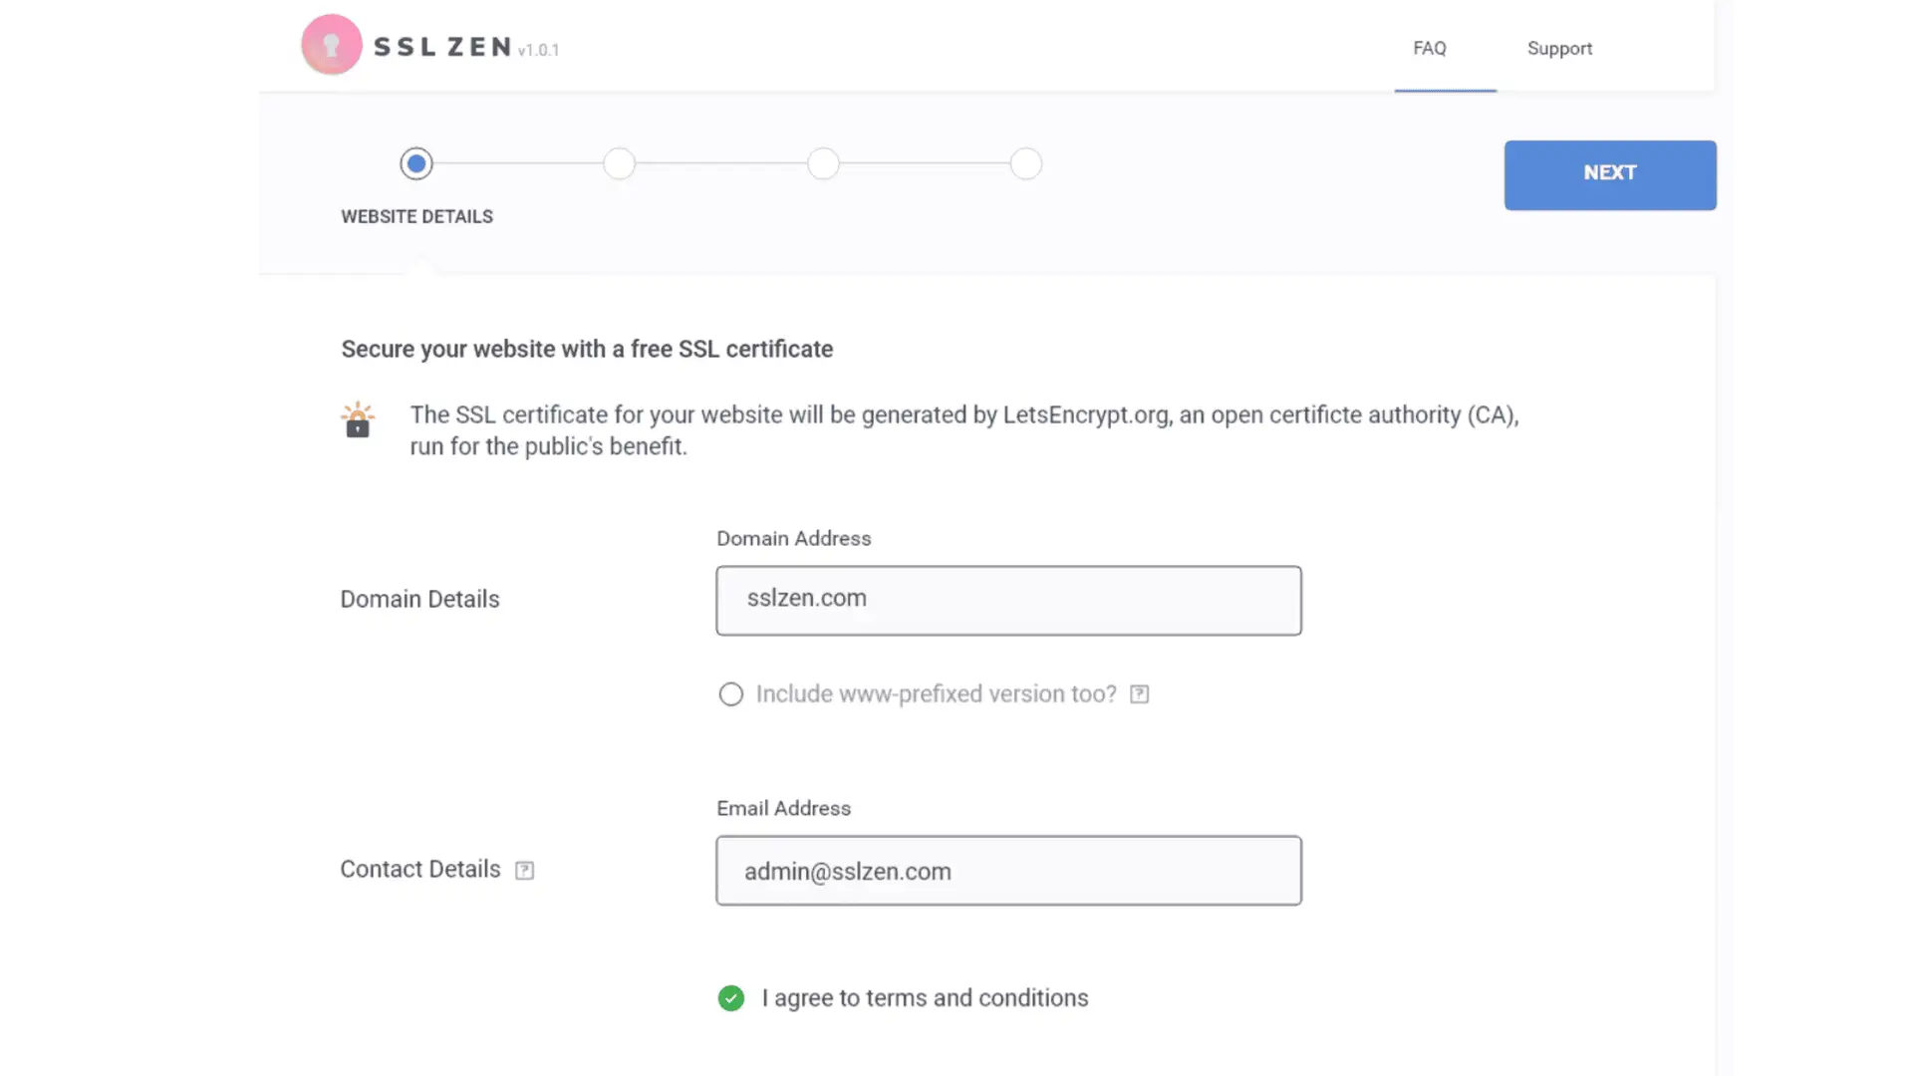Click the v1.0.1 version text
The height and width of the screenshot is (1076, 1913).
click(x=539, y=50)
